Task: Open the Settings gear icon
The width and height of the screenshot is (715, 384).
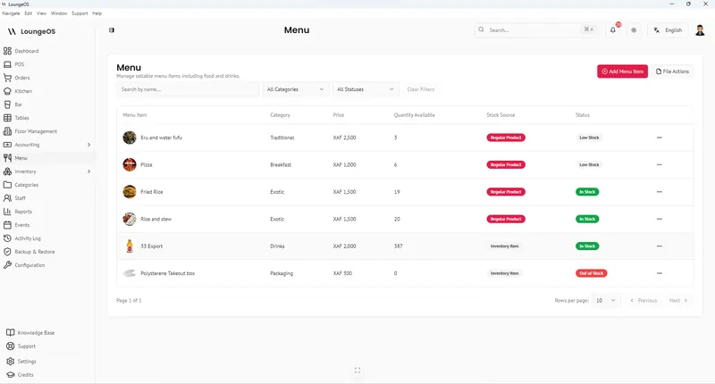Action: pos(11,361)
